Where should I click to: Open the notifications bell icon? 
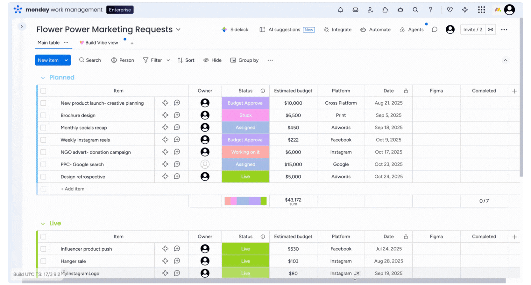click(x=340, y=10)
